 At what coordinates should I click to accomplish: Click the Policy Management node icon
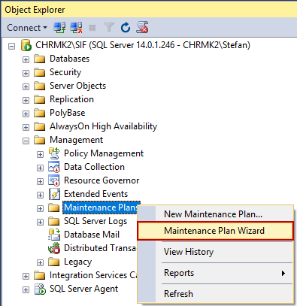(x=54, y=153)
